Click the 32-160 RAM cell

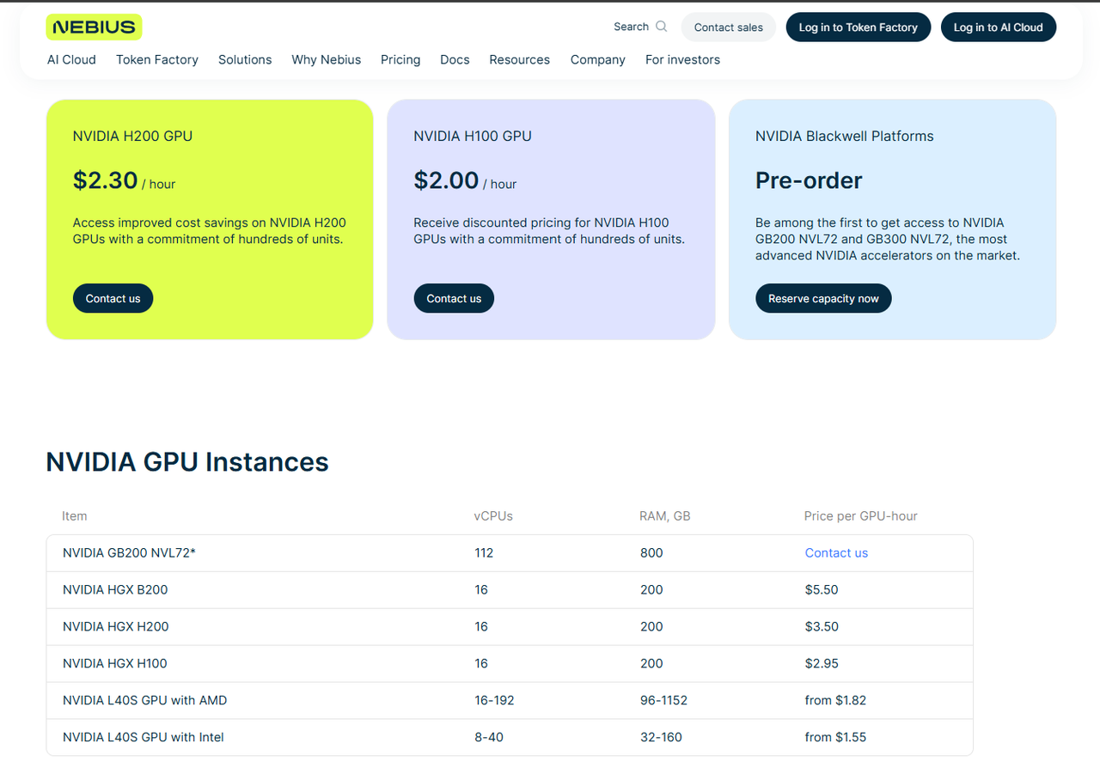(661, 738)
